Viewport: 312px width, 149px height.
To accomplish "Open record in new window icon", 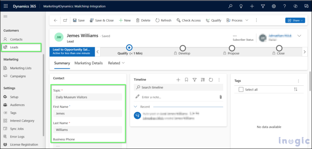I will tap(65, 20).
